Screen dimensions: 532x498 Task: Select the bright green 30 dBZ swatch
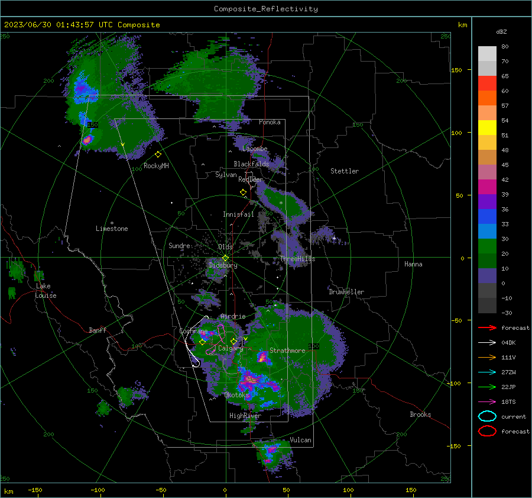(x=487, y=246)
